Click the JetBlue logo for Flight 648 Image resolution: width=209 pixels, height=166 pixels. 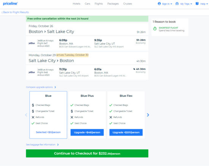tap(32, 72)
